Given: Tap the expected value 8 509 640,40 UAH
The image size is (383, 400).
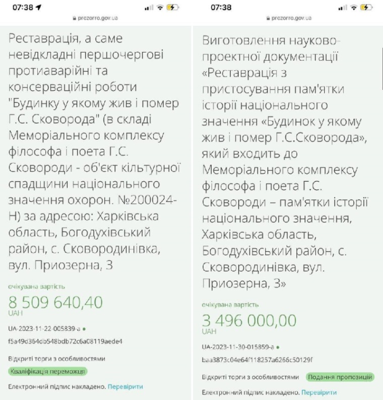Looking at the screenshot, I should pyautogui.click(x=55, y=303).
